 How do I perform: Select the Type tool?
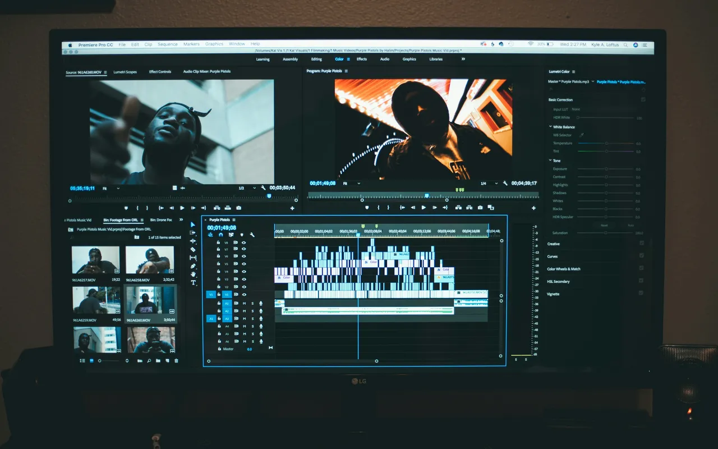[193, 282]
